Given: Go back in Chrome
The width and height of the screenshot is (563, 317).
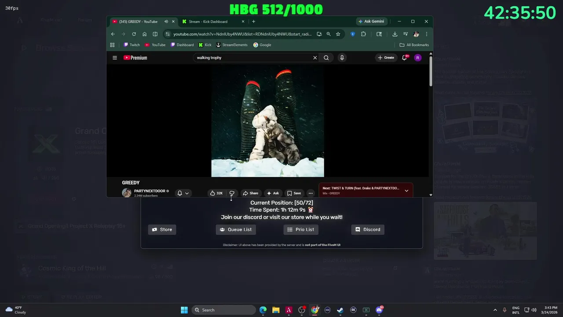Looking at the screenshot, I should pyautogui.click(x=113, y=34).
